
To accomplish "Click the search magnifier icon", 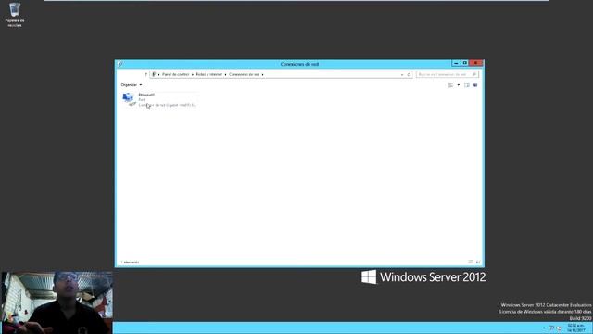I will tap(474, 74).
